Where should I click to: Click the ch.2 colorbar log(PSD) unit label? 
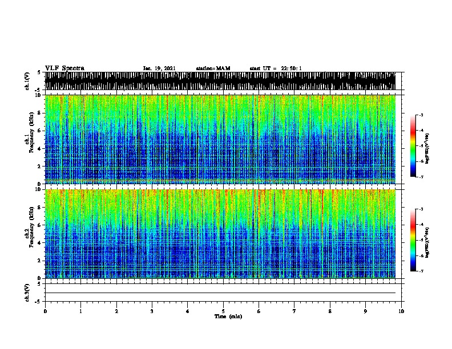tap(427, 242)
